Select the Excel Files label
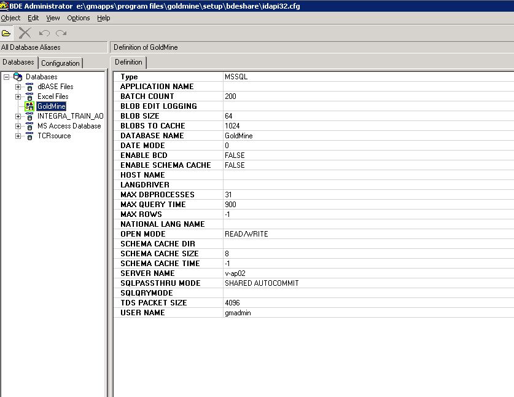 pyautogui.click(x=53, y=96)
